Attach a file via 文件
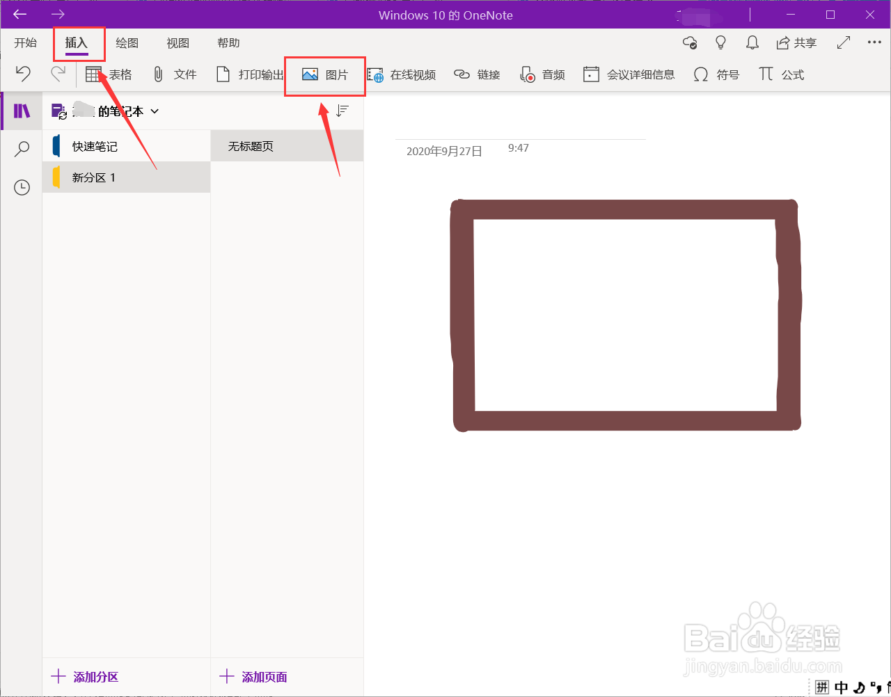891x697 pixels. (x=175, y=74)
